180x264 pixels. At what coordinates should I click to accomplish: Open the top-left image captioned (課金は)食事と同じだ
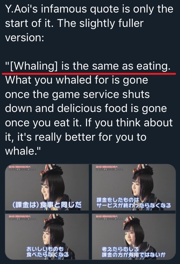[x=47, y=187]
